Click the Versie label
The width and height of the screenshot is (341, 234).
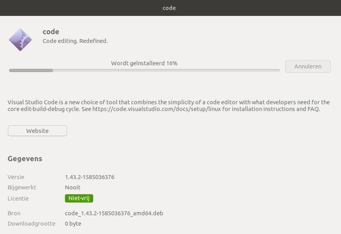[x=16, y=177]
